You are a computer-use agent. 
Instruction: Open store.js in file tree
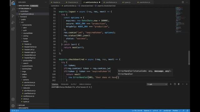point(26,99)
